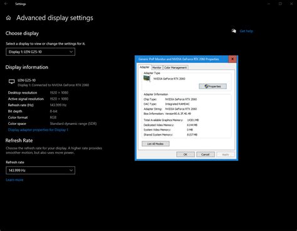Open the Get help link
This screenshot has height=231, width=297.
click(x=246, y=31)
